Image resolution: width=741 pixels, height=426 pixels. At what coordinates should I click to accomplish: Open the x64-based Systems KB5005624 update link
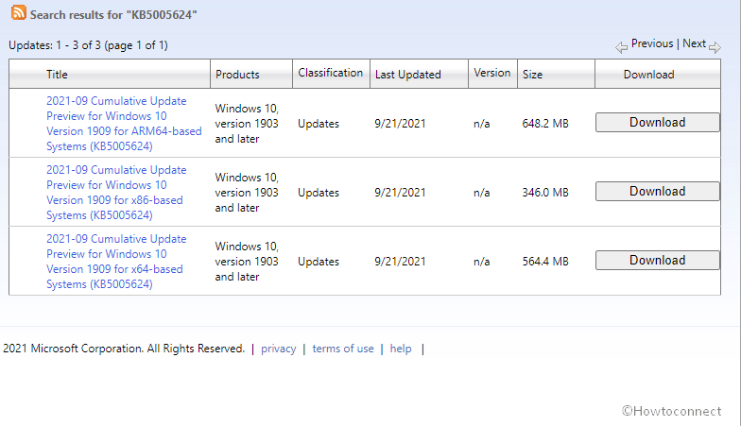(115, 262)
